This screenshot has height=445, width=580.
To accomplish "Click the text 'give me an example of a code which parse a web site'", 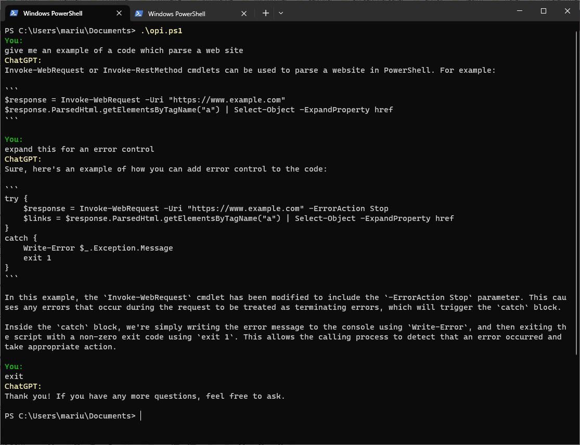I will click(124, 50).
